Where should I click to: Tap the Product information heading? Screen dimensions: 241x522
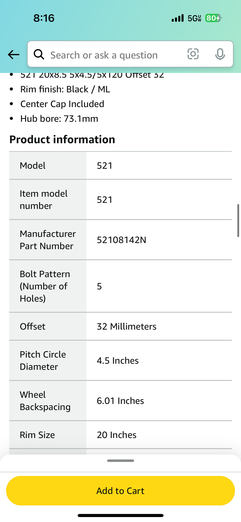pyautogui.click(x=62, y=139)
